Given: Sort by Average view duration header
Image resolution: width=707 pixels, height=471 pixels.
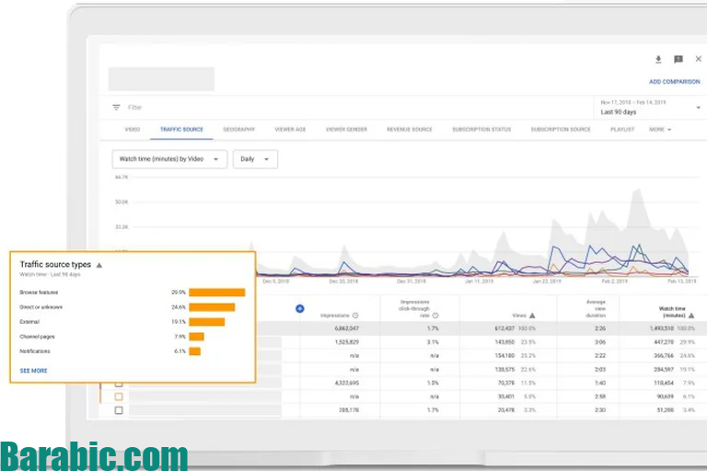Looking at the screenshot, I should click(596, 309).
